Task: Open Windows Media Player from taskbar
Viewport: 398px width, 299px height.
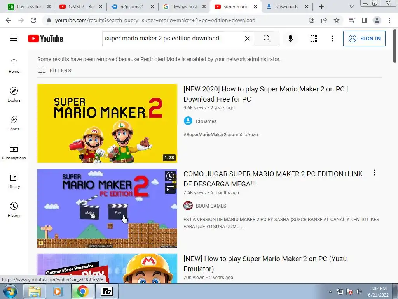Action: (58, 291)
